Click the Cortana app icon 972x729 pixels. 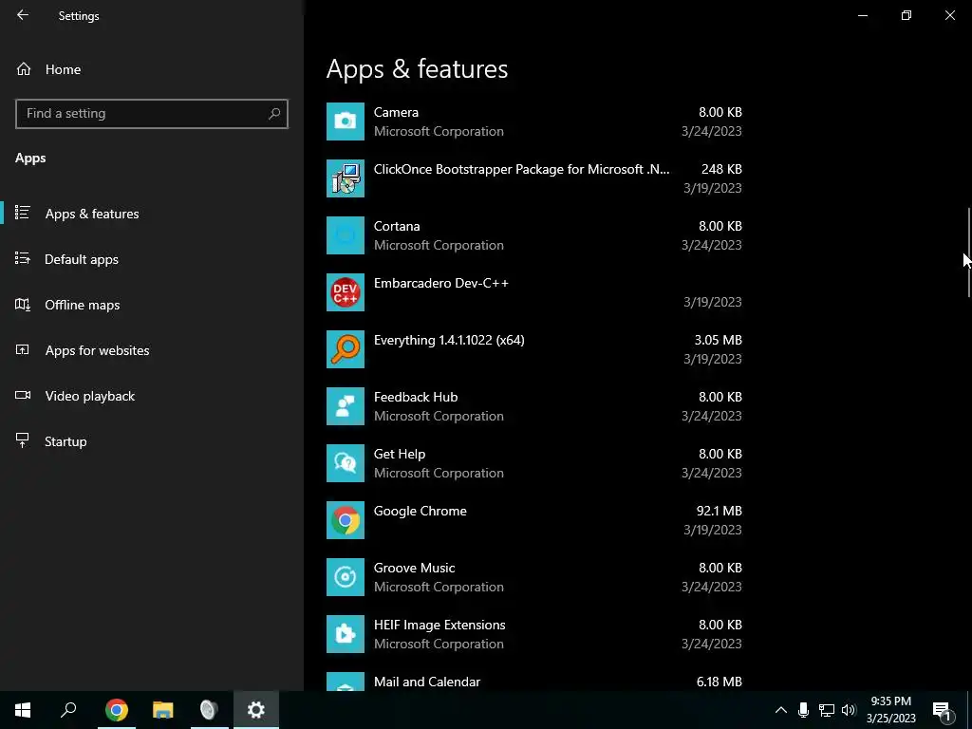tap(346, 235)
